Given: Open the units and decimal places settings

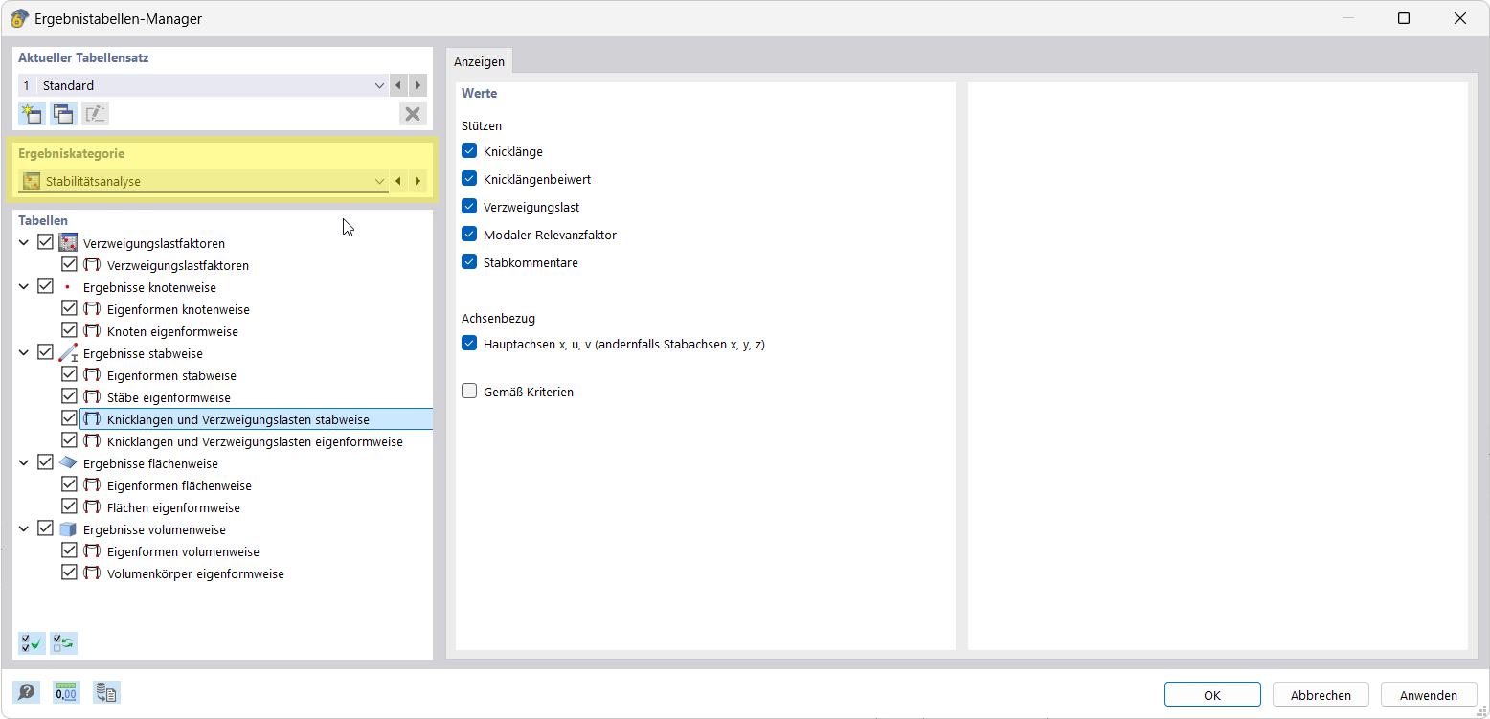Looking at the screenshot, I should coord(65,691).
